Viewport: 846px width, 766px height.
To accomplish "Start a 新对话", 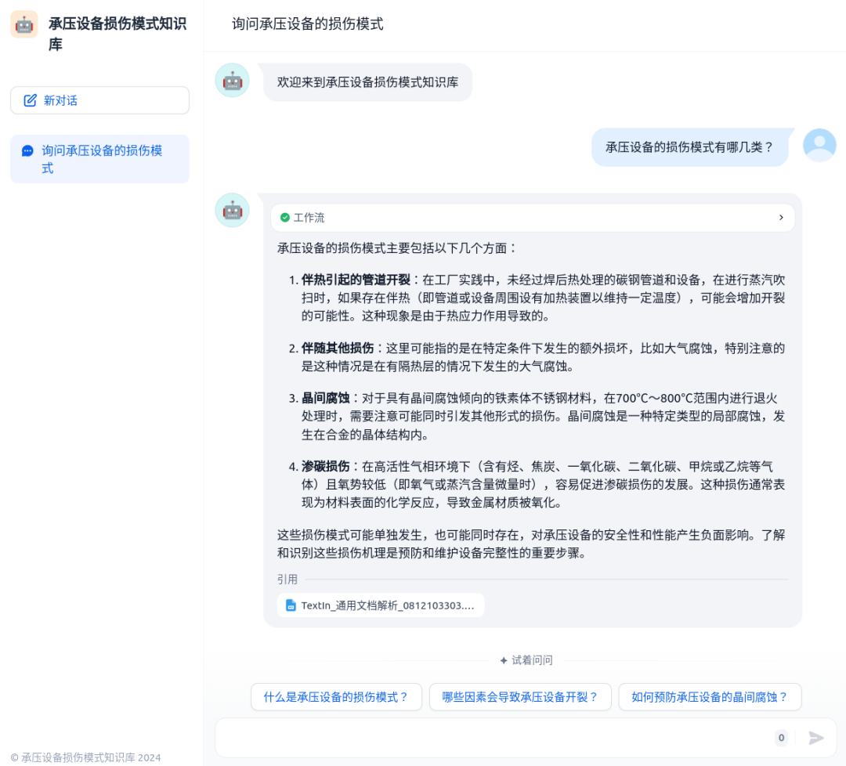I will tap(99, 100).
